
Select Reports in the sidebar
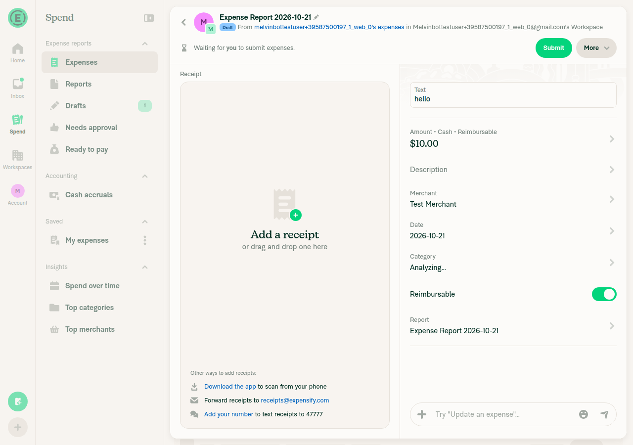(99, 84)
